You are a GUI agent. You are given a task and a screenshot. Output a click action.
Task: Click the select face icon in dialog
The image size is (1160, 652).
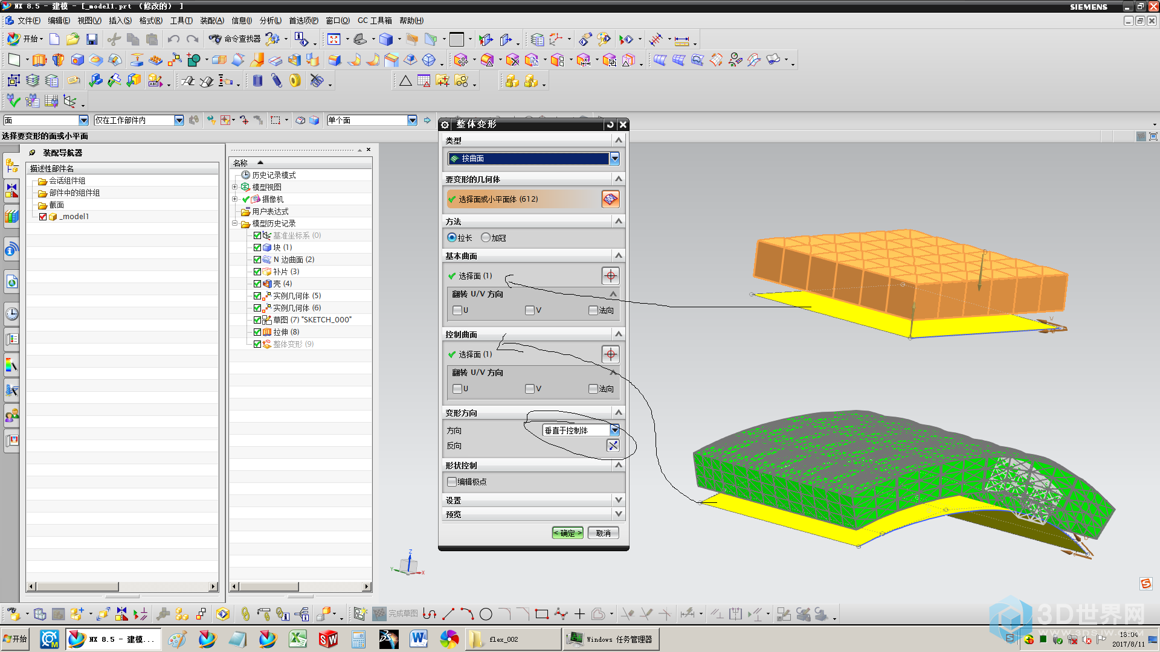[610, 199]
